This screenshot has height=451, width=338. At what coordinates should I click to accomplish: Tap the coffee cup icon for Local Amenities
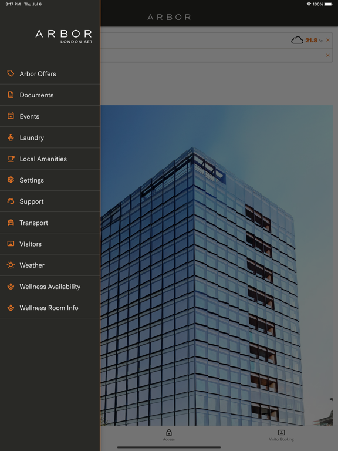(11, 159)
